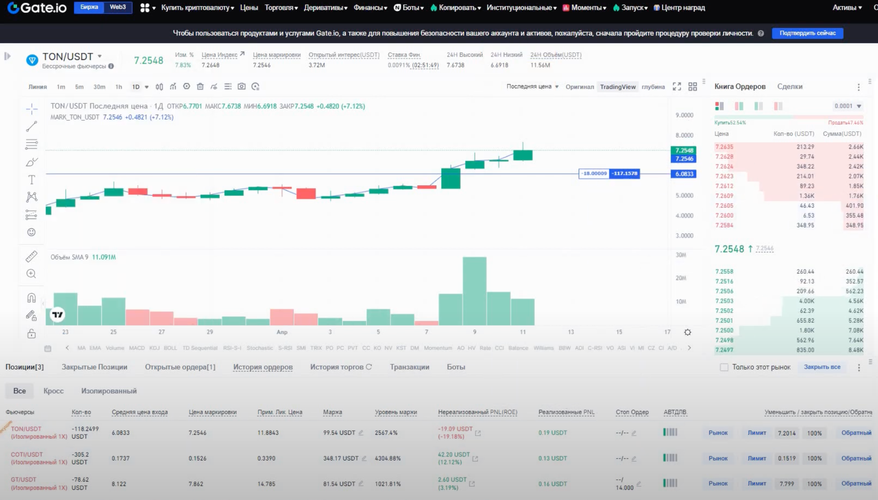
Task: Open Цены page in top navigation
Action: click(x=249, y=8)
